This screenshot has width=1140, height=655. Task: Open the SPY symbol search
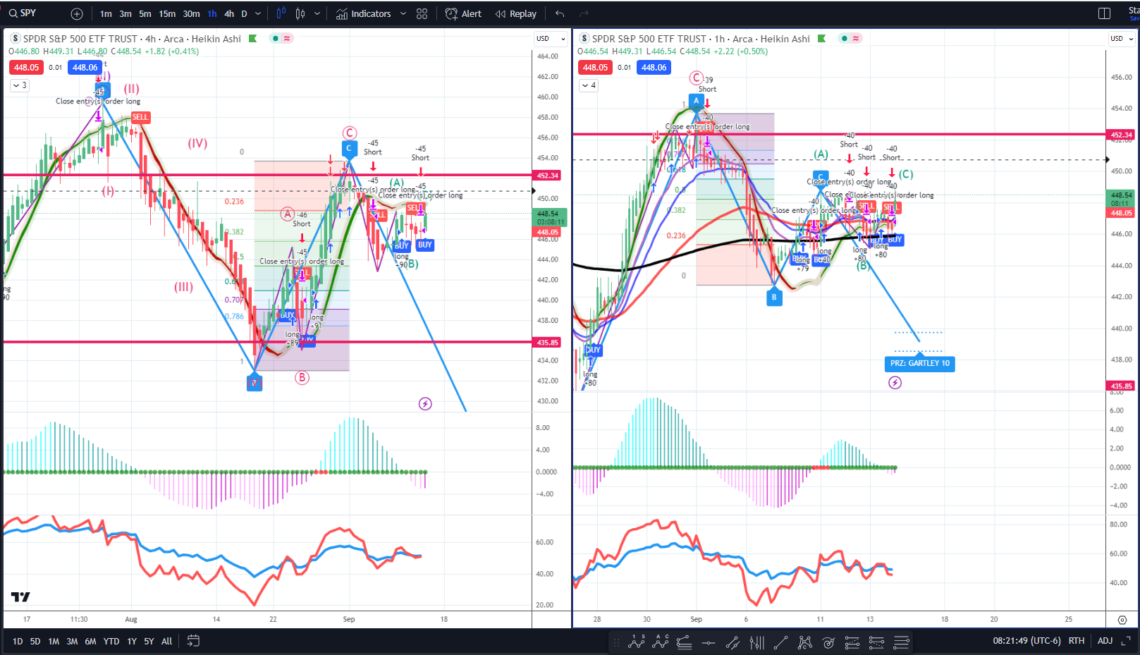[x=23, y=13]
